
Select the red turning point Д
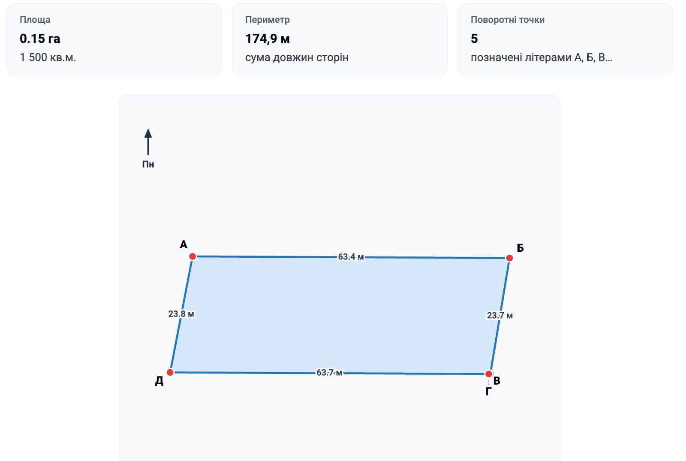[170, 372]
